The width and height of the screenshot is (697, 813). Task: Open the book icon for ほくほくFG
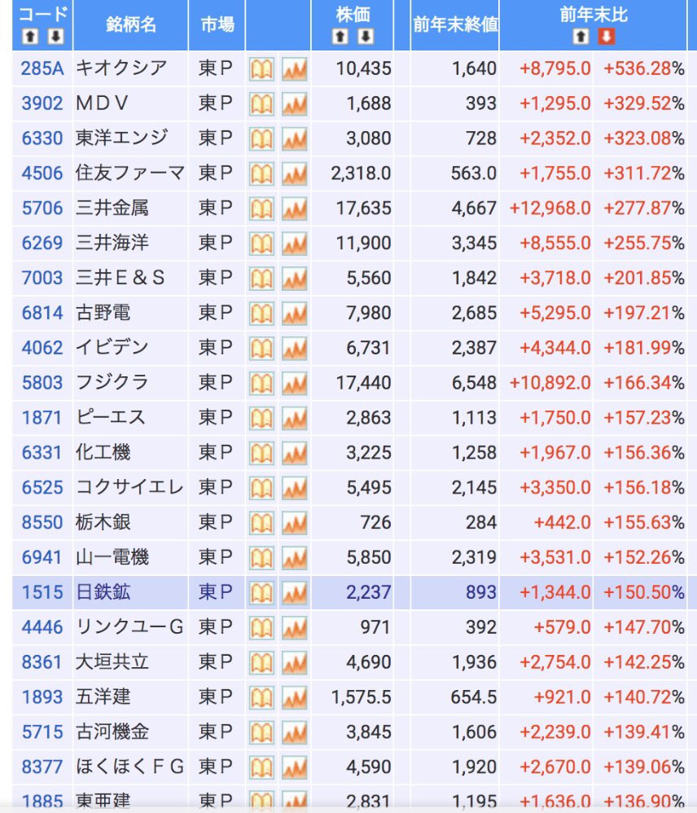coord(261,767)
